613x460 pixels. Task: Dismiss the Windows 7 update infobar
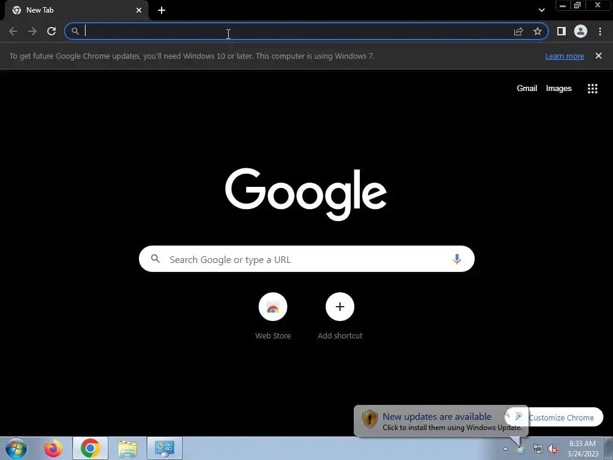599,56
